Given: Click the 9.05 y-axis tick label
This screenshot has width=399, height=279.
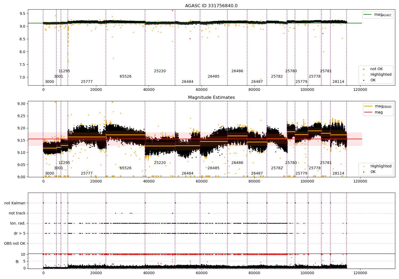Looking at the screenshot, I should (22, 165).
